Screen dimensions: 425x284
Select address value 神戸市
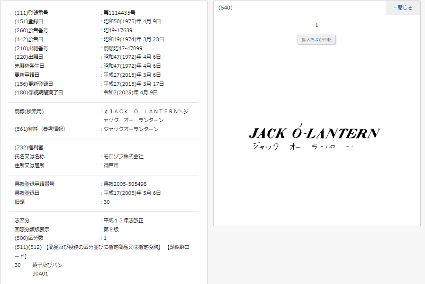pos(111,165)
